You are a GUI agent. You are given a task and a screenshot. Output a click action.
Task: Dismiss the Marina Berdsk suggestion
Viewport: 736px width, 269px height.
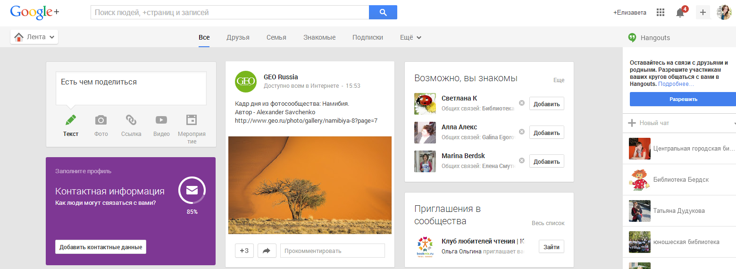click(x=521, y=160)
